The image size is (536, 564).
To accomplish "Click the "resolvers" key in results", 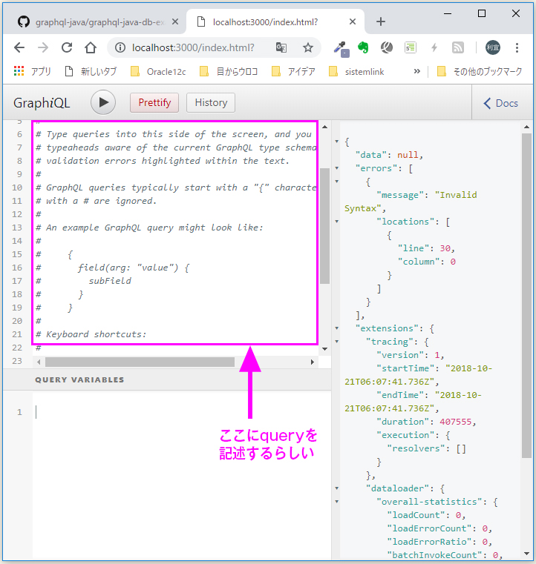I will tap(419, 448).
